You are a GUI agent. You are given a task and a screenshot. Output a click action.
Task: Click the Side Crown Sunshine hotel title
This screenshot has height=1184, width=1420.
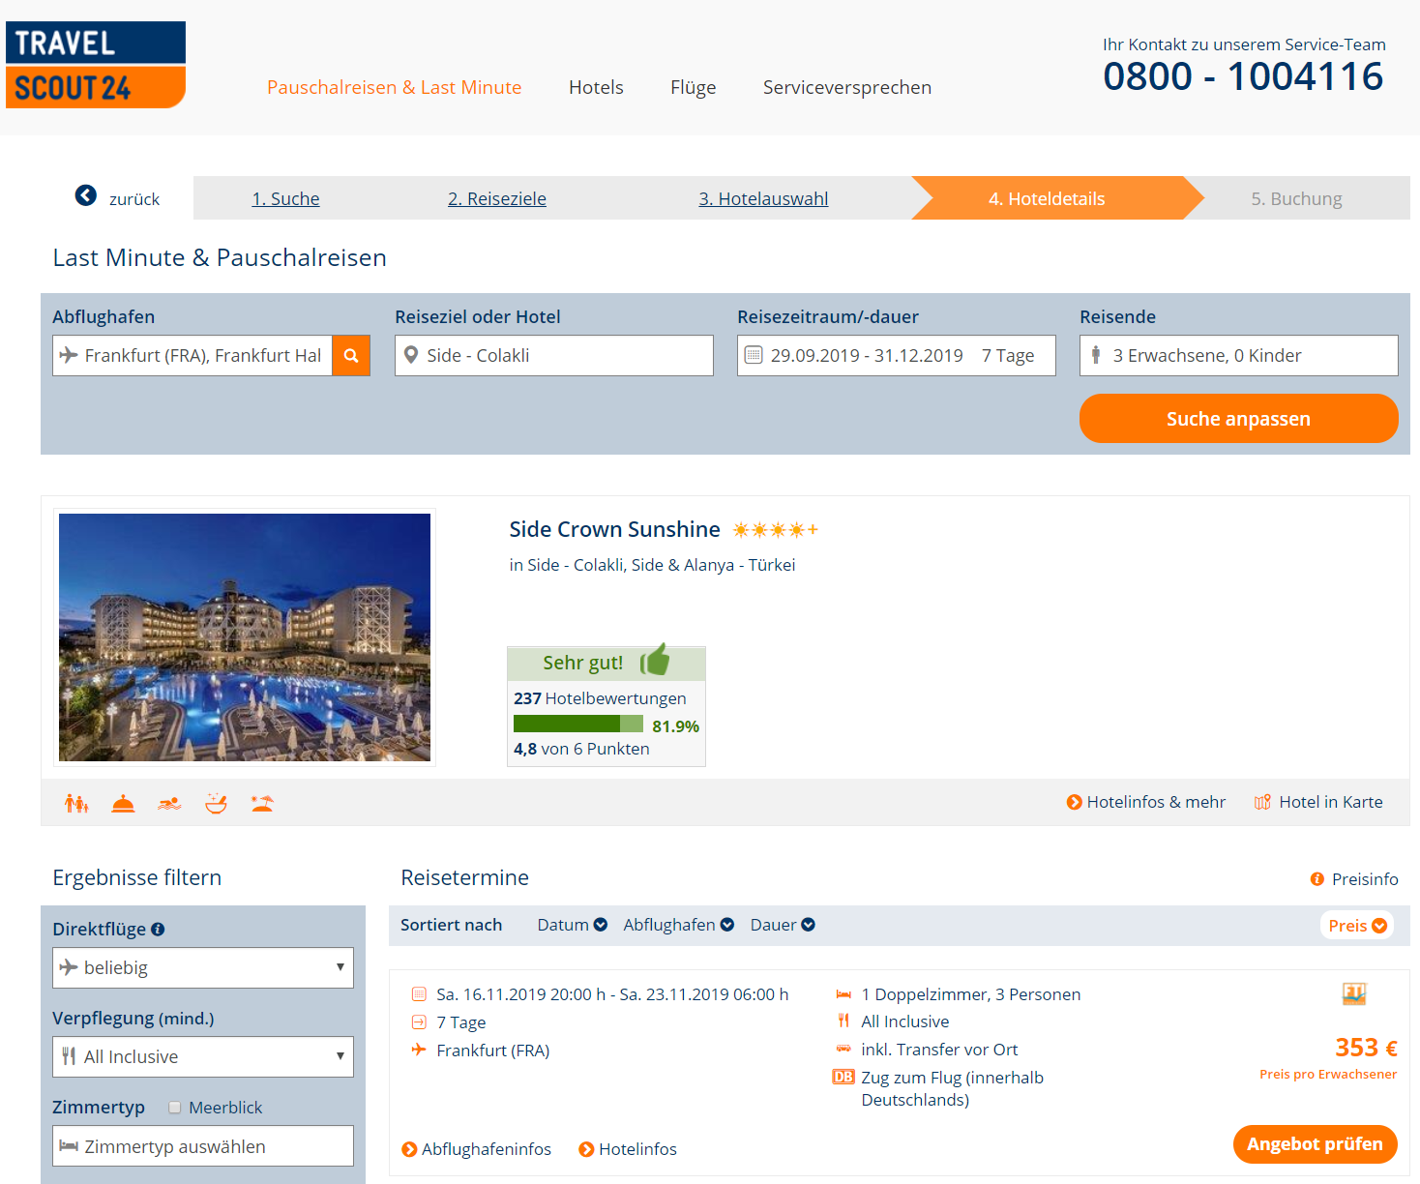pos(615,529)
